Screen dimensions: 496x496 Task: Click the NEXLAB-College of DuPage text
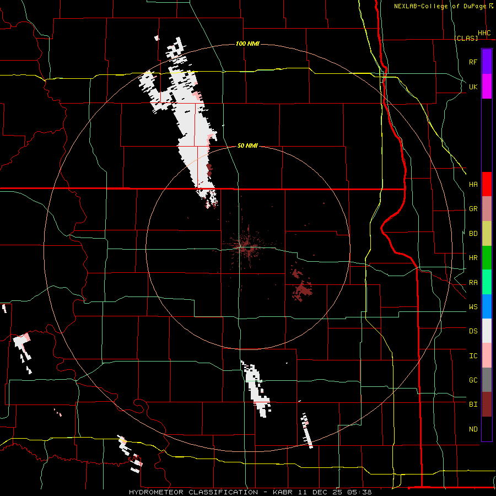click(440, 6)
